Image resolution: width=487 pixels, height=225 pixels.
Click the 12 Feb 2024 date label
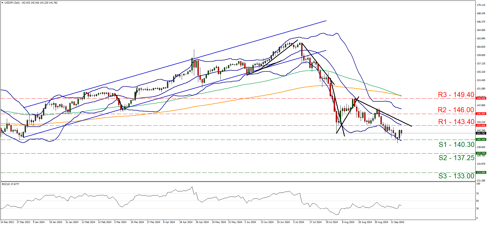click(88, 222)
